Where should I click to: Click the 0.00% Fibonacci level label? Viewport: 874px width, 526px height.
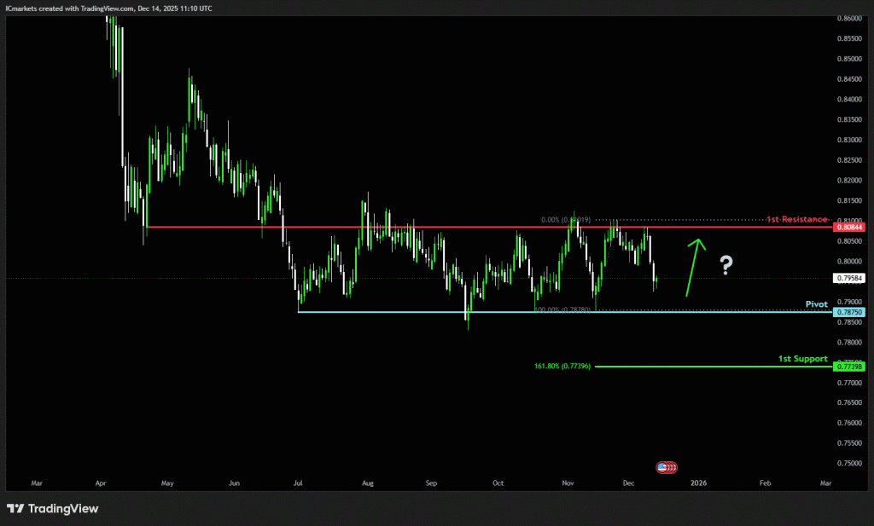click(x=565, y=220)
